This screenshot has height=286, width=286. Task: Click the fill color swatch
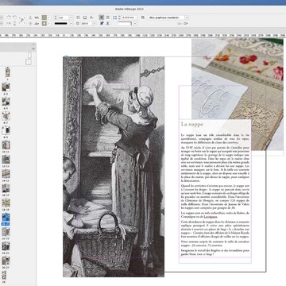(44, 17)
